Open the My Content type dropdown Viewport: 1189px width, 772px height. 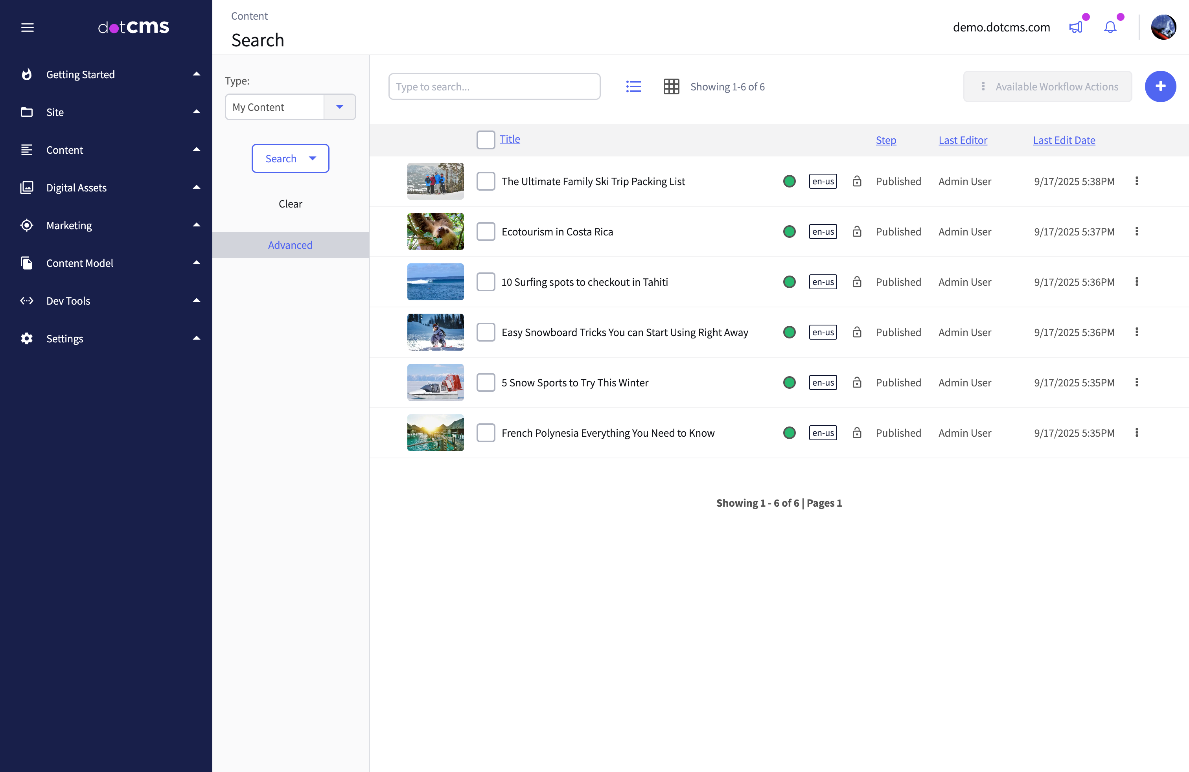pos(340,107)
